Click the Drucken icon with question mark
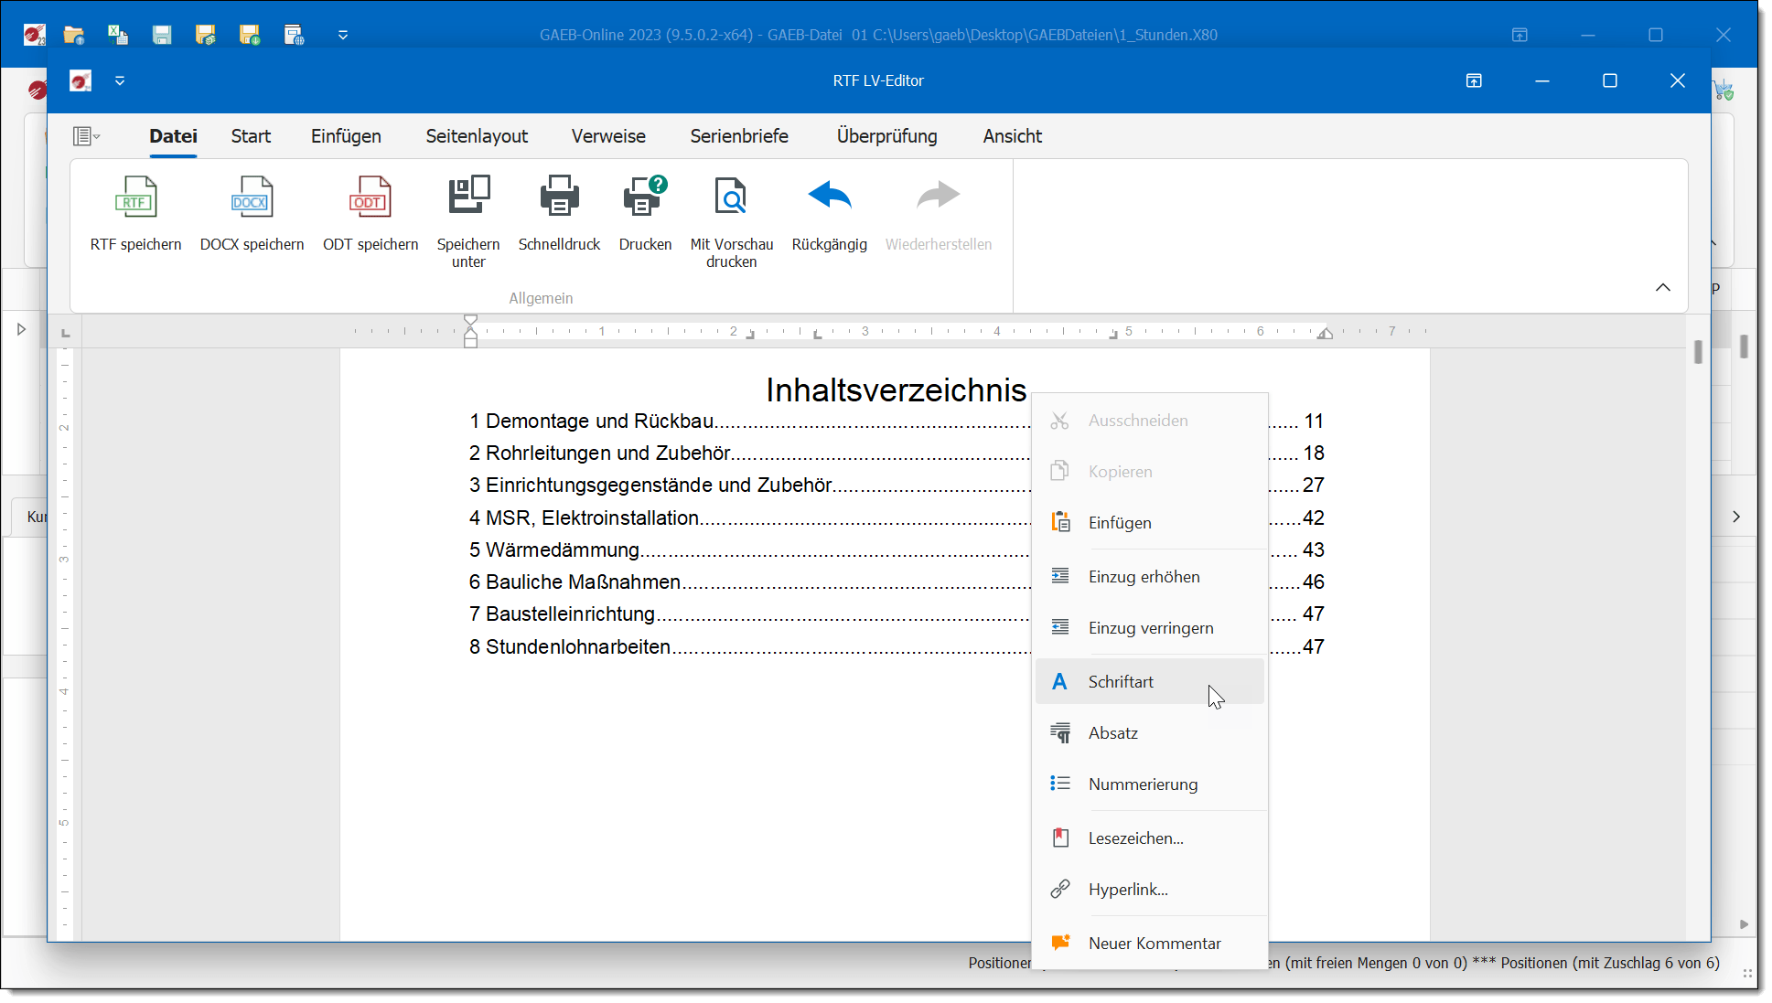Viewport: 1772px width, 1003px height. (645, 197)
